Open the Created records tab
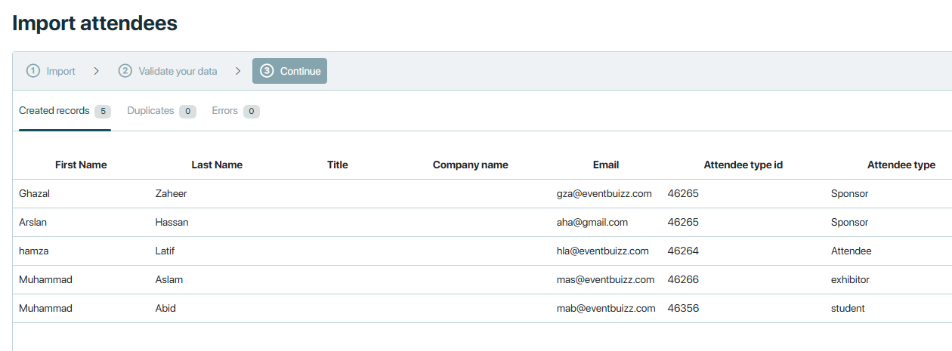 [x=54, y=111]
